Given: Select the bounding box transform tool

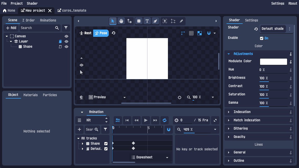Looking at the screenshot, I should 173,21.
